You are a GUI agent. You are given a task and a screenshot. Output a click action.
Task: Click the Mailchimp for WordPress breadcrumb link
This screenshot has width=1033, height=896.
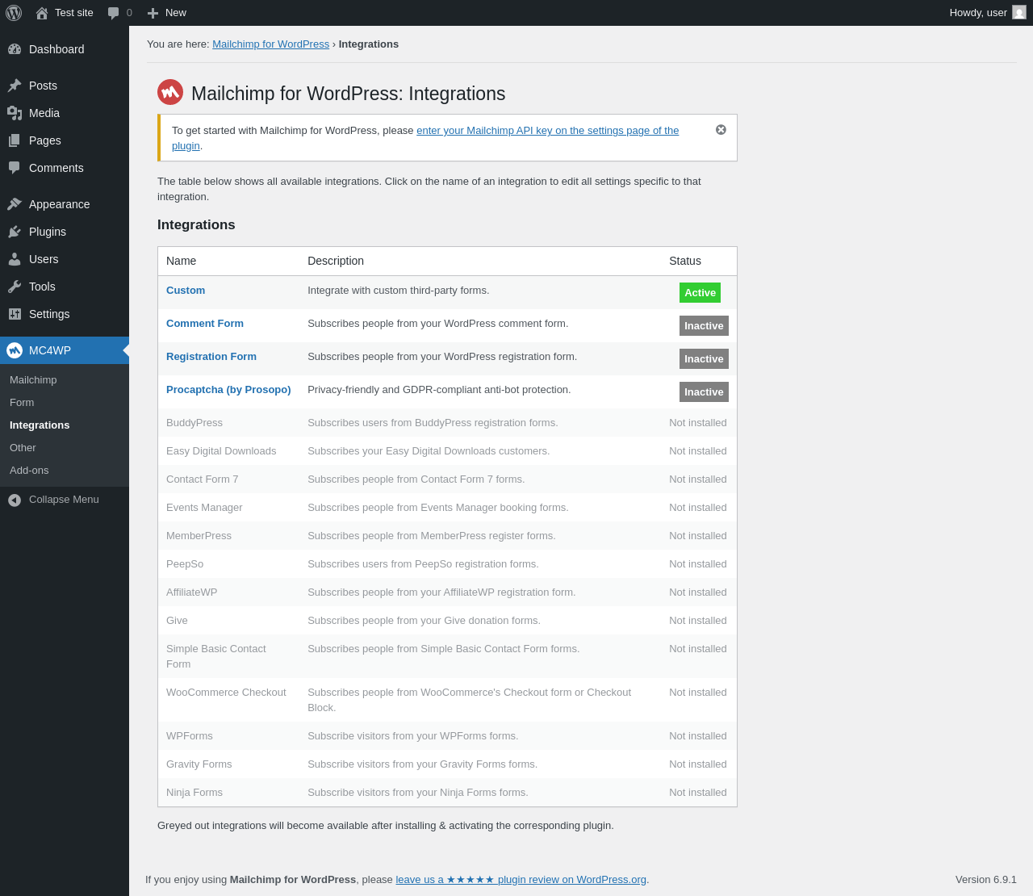point(270,44)
